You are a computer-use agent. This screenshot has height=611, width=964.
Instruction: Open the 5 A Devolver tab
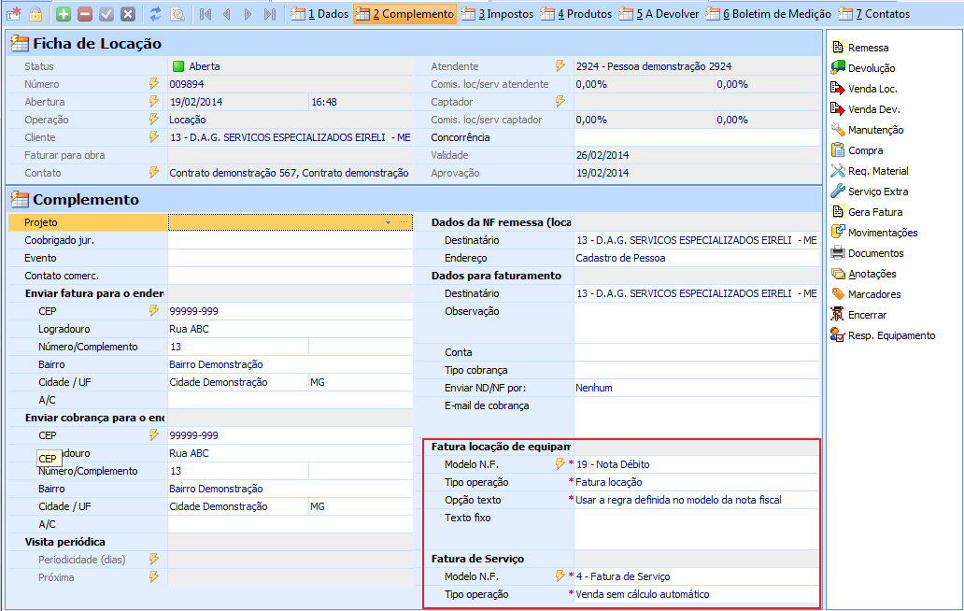pyautogui.click(x=659, y=13)
